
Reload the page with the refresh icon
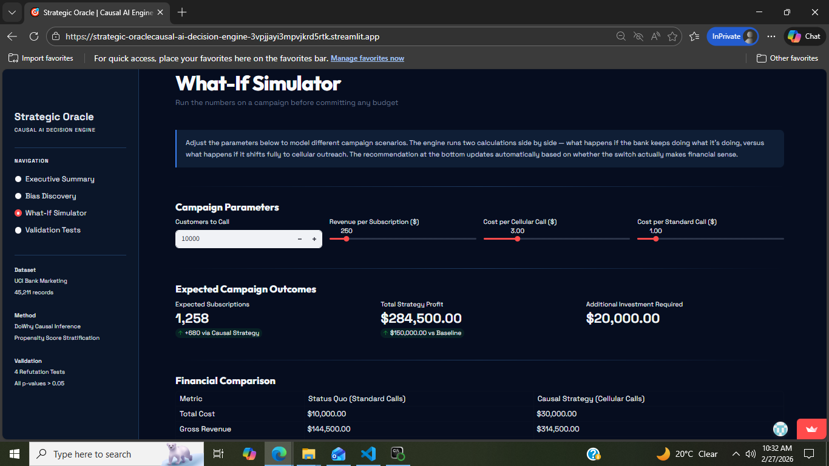(34, 36)
